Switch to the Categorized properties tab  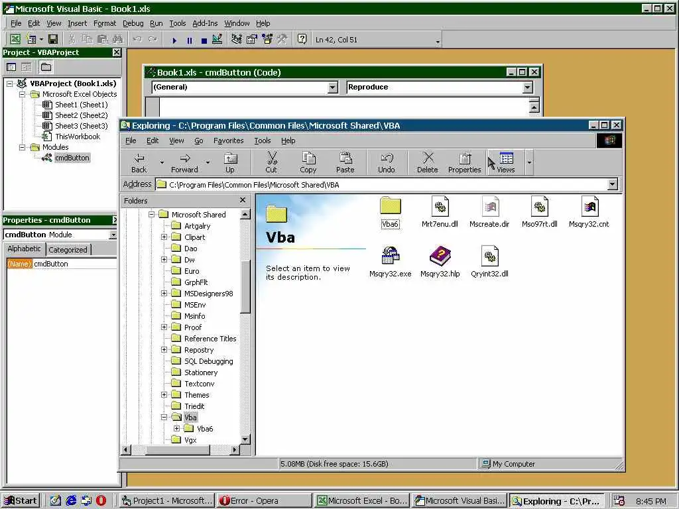68,250
